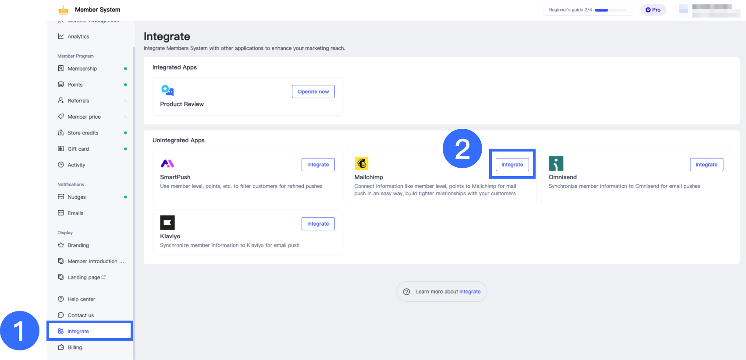This screenshot has width=746, height=360.
Task: Click the Mailchimp monkey logo icon
Action: coord(362,163)
